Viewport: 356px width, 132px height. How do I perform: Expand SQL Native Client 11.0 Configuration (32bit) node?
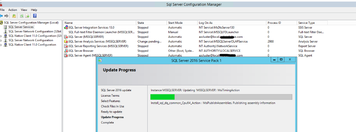pos(1,36)
